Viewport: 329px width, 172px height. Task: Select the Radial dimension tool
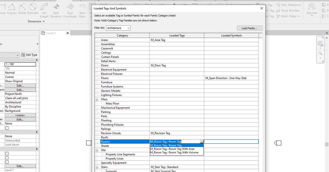22,9
